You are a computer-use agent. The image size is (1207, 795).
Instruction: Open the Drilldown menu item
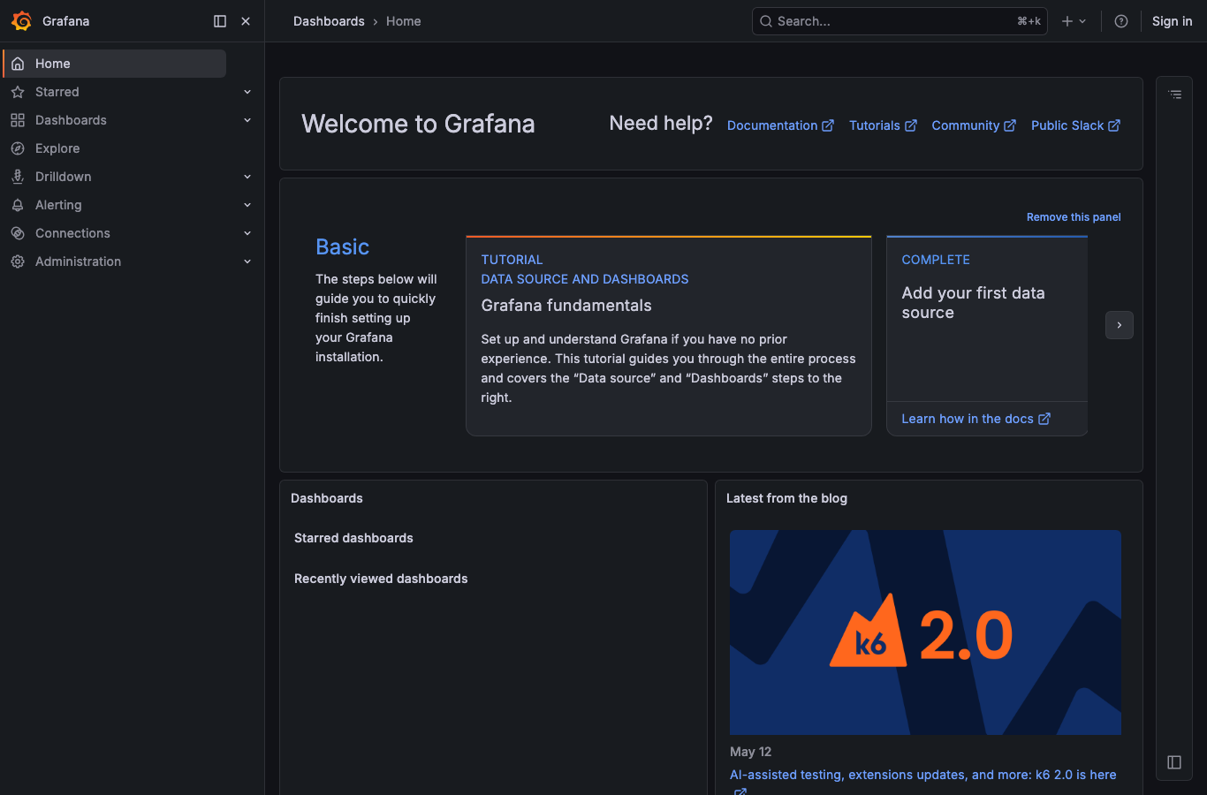pos(64,177)
